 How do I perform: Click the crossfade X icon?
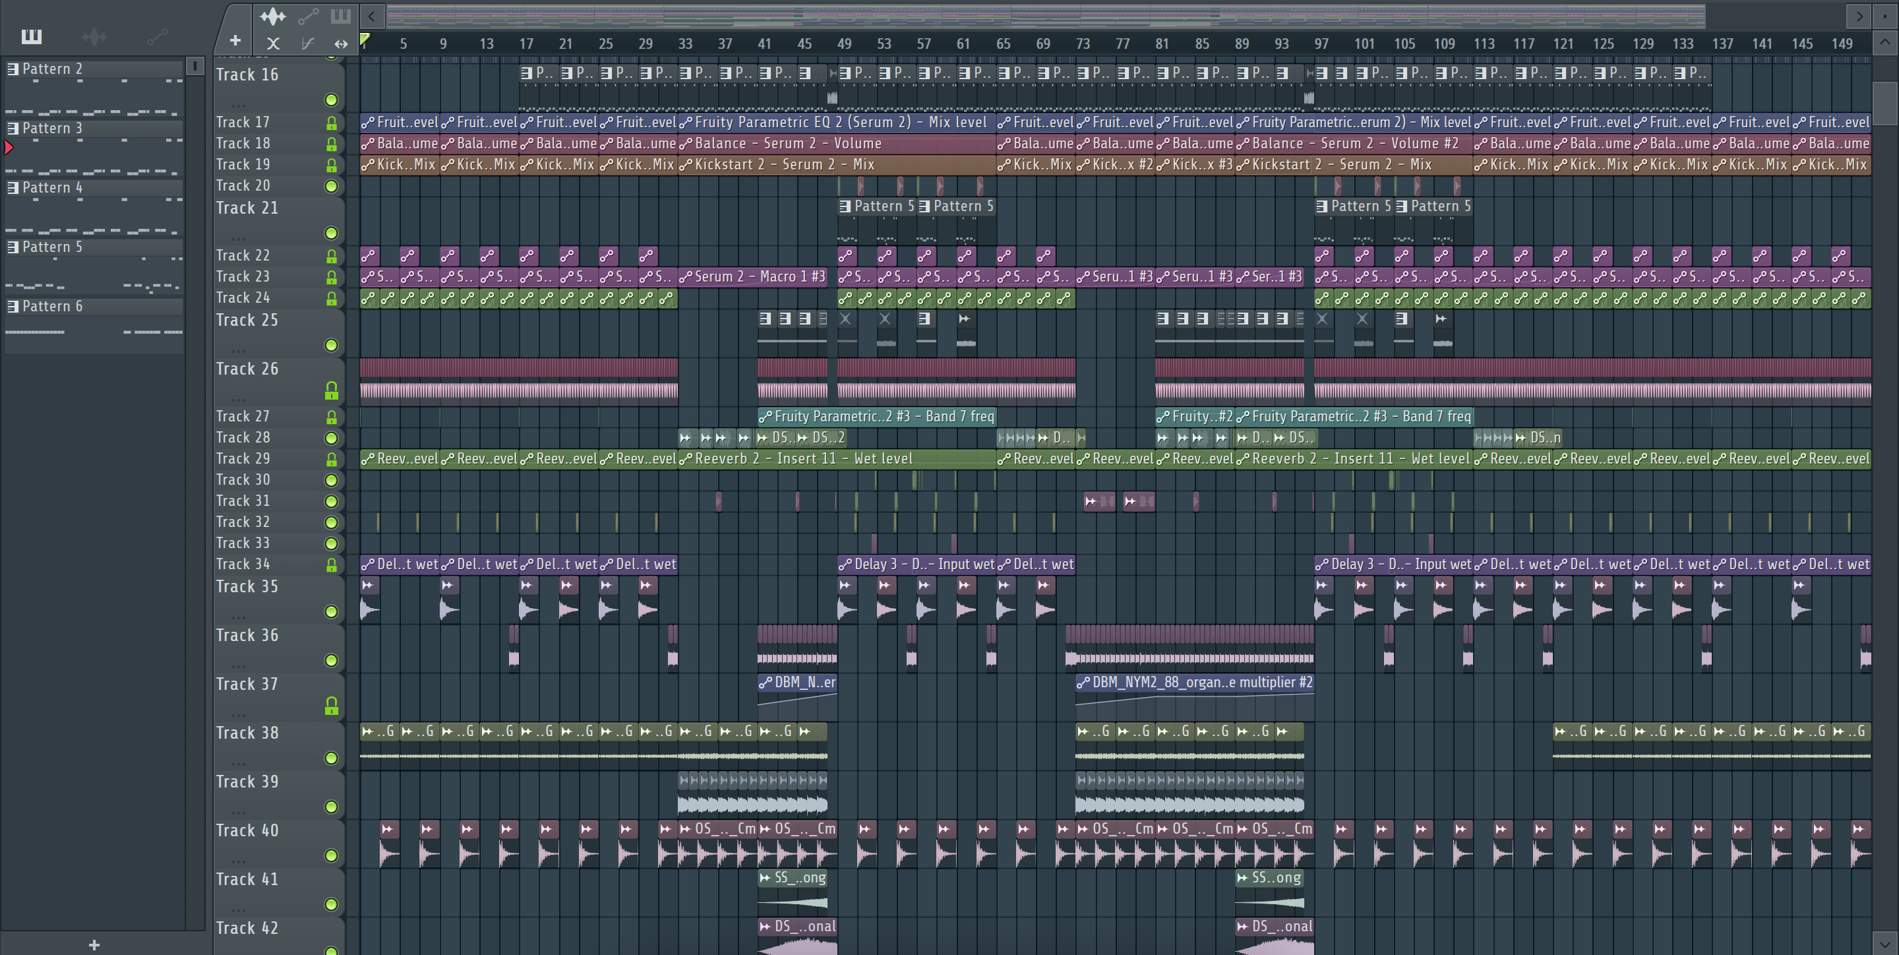click(x=273, y=44)
